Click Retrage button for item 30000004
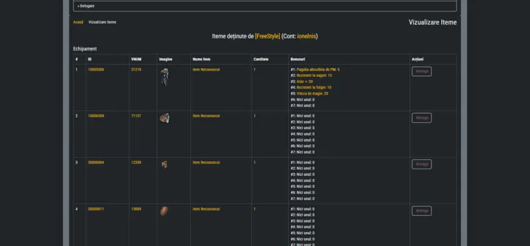530x246 pixels. [x=421, y=165]
